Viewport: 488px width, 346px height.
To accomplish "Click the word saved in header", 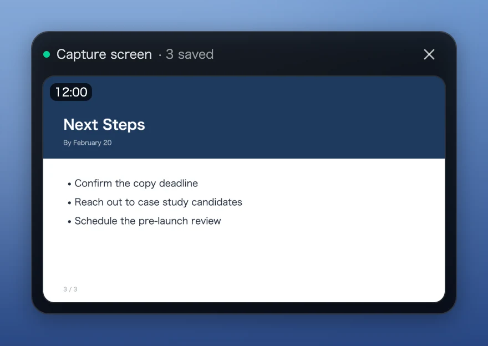I will tap(195, 54).
